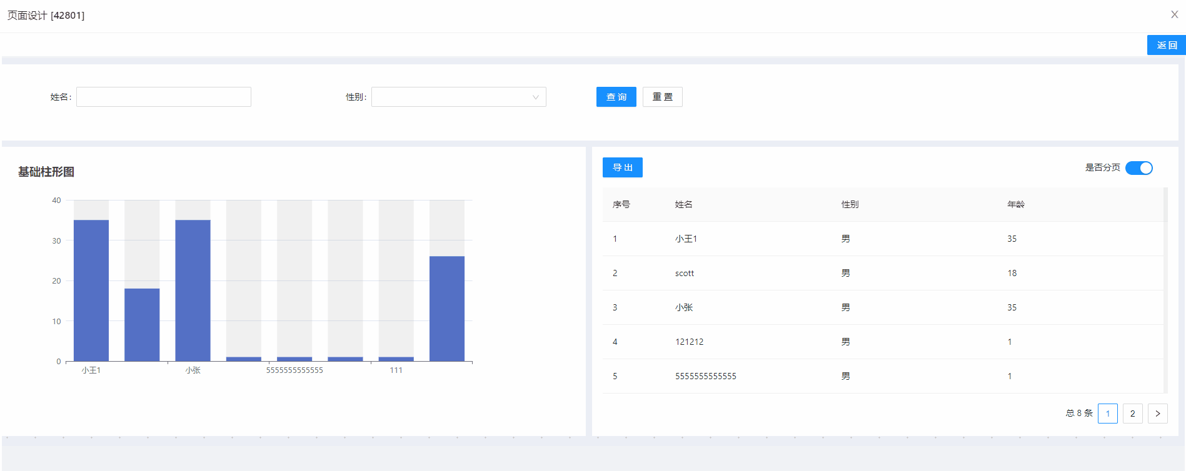Close the 页面设计 dialog with X icon

(x=1174, y=14)
